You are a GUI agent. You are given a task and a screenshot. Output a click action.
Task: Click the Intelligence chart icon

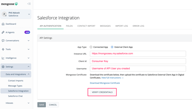3,58
